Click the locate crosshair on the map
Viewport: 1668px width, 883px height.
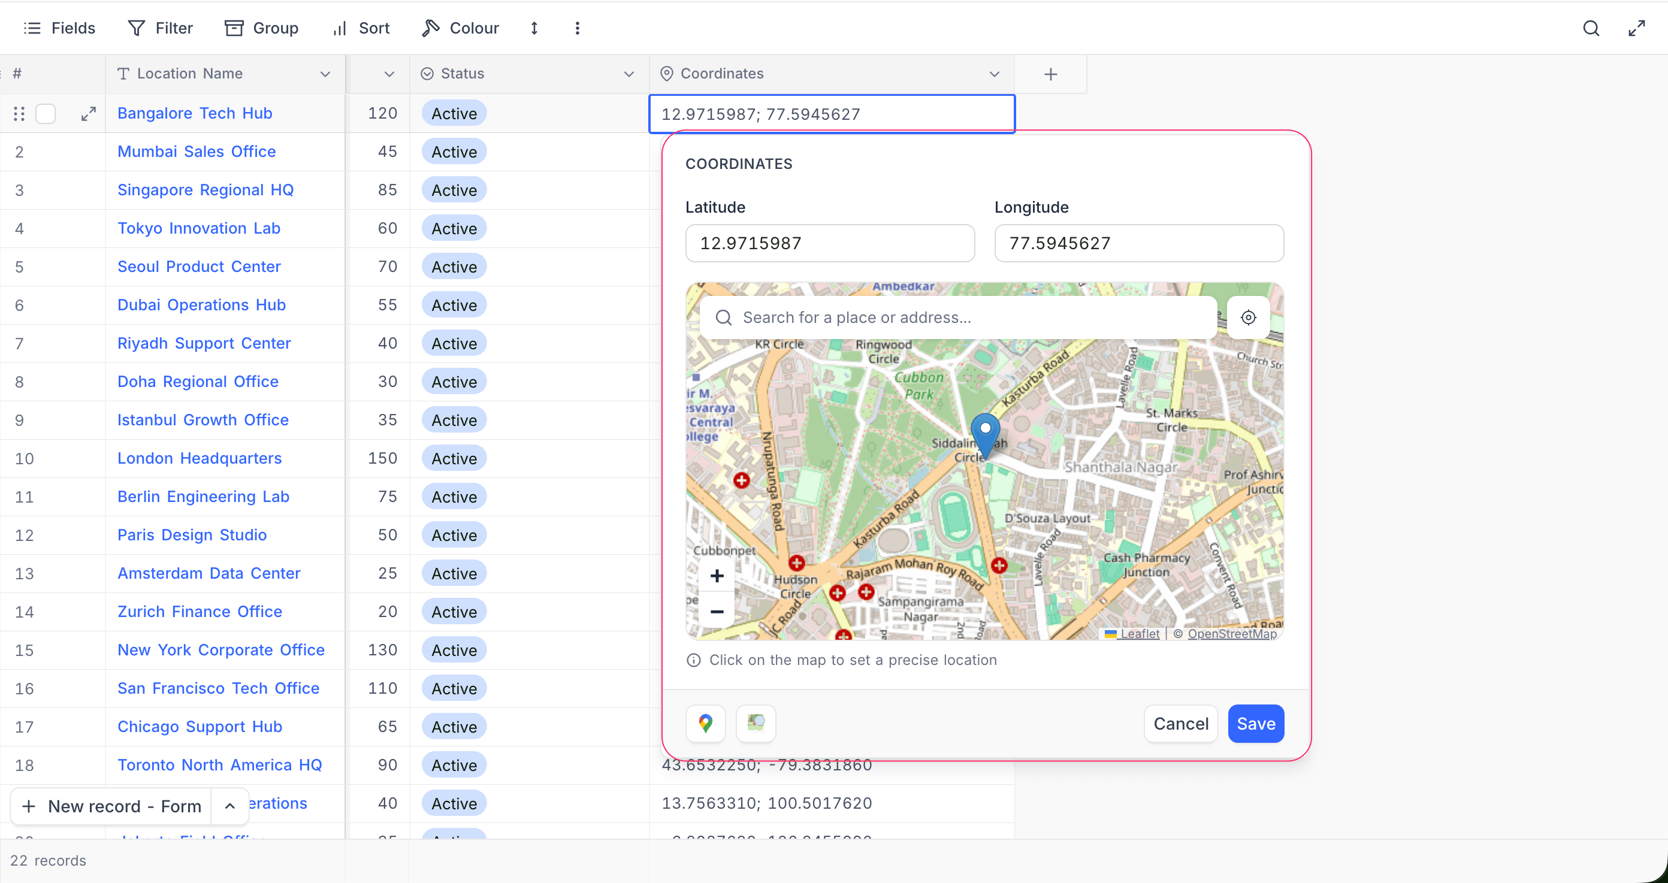pos(1249,317)
